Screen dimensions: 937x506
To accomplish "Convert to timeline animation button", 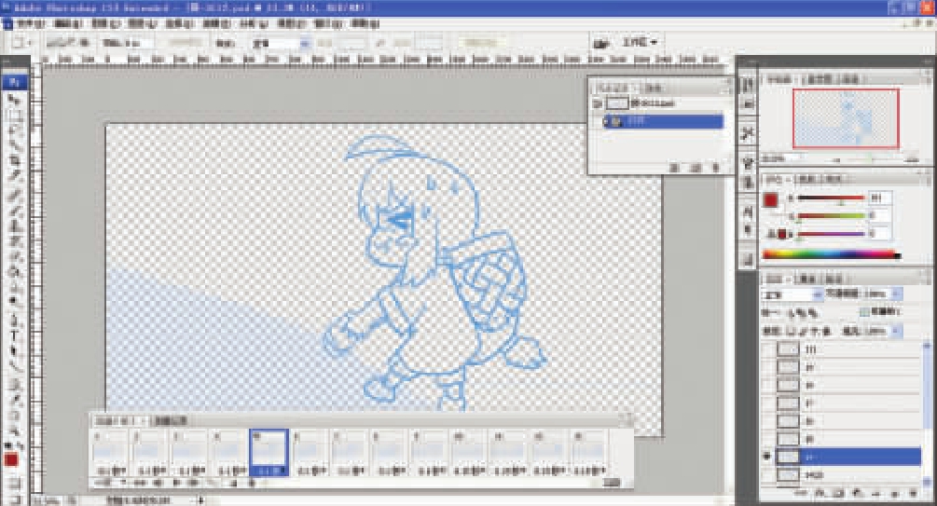I will pyautogui.click(x=611, y=483).
